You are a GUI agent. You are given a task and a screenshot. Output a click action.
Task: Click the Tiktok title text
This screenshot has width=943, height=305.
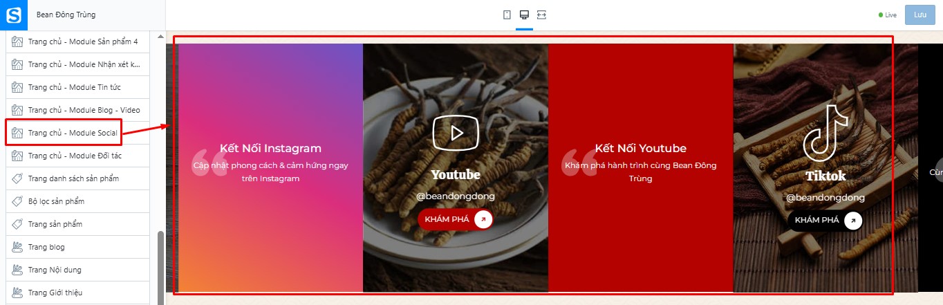tap(825, 176)
